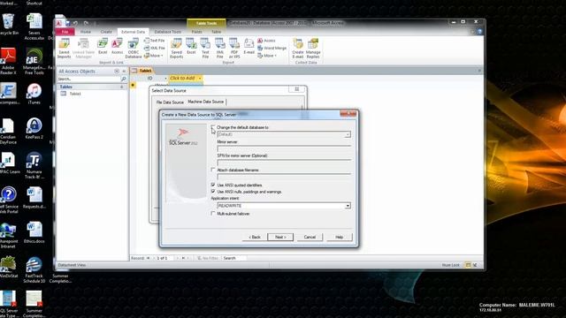
Task: Click Create E-mail in Collect Data
Action: pos(298,49)
